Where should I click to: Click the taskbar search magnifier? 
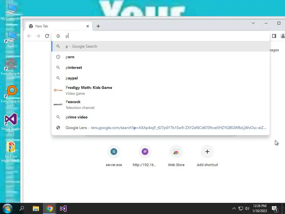click(x=22, y=208)
